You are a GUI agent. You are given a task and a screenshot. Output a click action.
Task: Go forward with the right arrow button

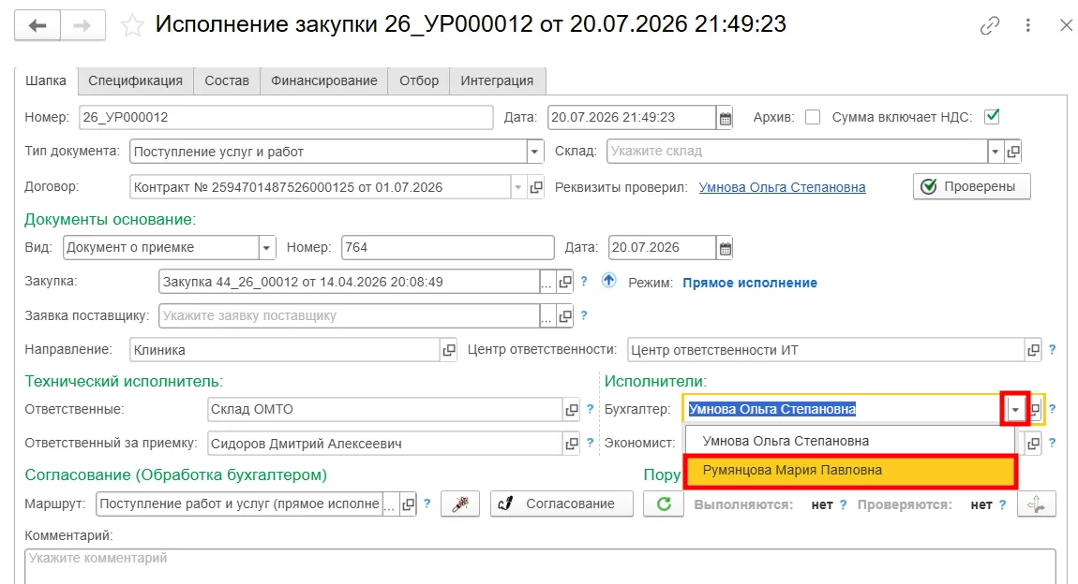coord(82,26)
